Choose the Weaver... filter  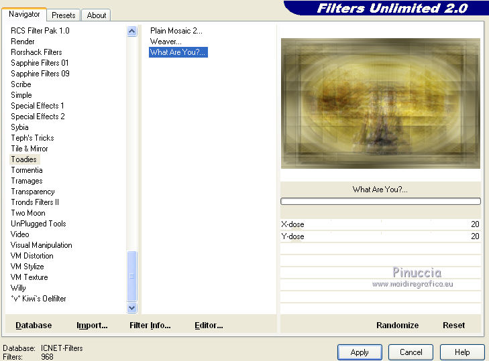(166, 42)
